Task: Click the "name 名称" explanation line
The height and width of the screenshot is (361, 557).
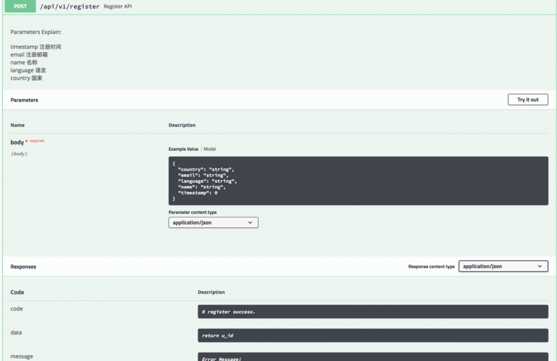Action: [x=24, y=62]
